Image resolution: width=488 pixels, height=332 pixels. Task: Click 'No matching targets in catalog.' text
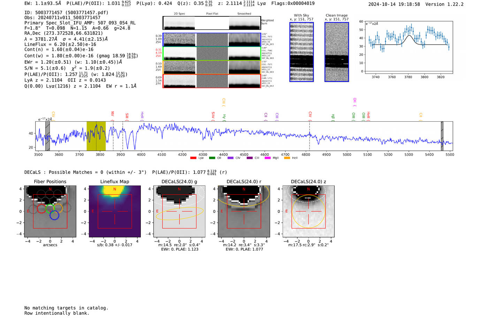(66, 308)
